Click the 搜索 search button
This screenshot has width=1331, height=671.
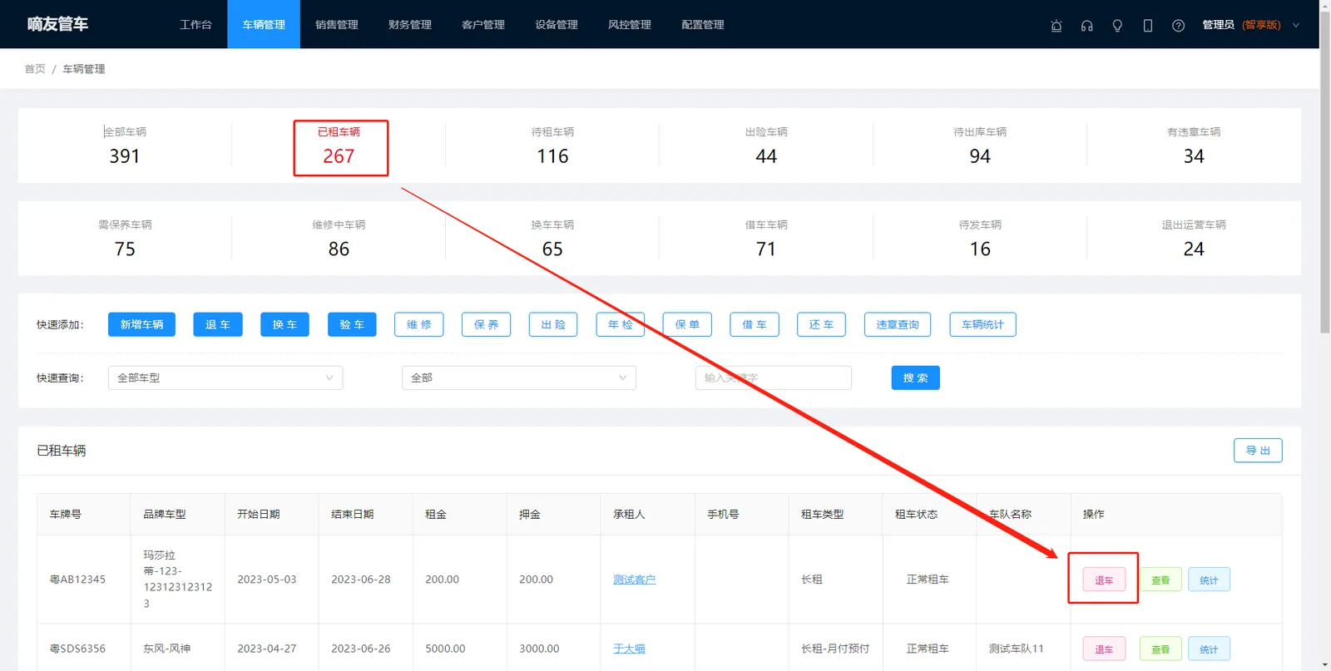[915, 377]
